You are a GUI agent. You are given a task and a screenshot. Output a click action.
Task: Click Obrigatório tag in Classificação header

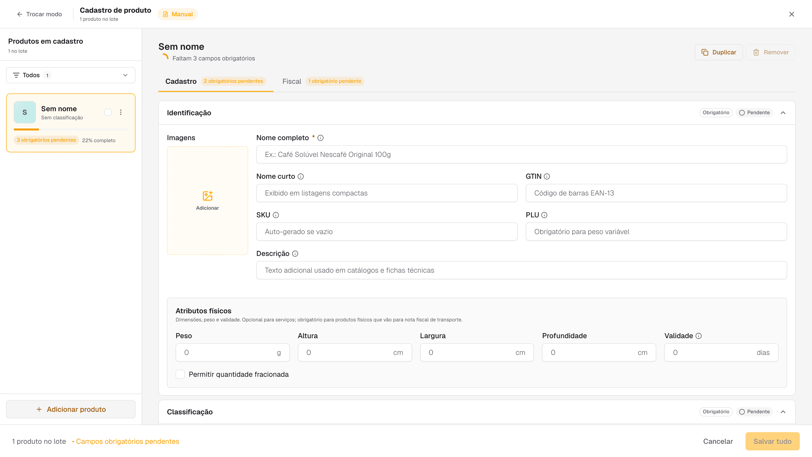[x=716, y=412]
